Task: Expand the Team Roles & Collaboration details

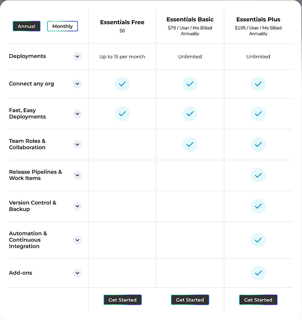Action: 77,145
